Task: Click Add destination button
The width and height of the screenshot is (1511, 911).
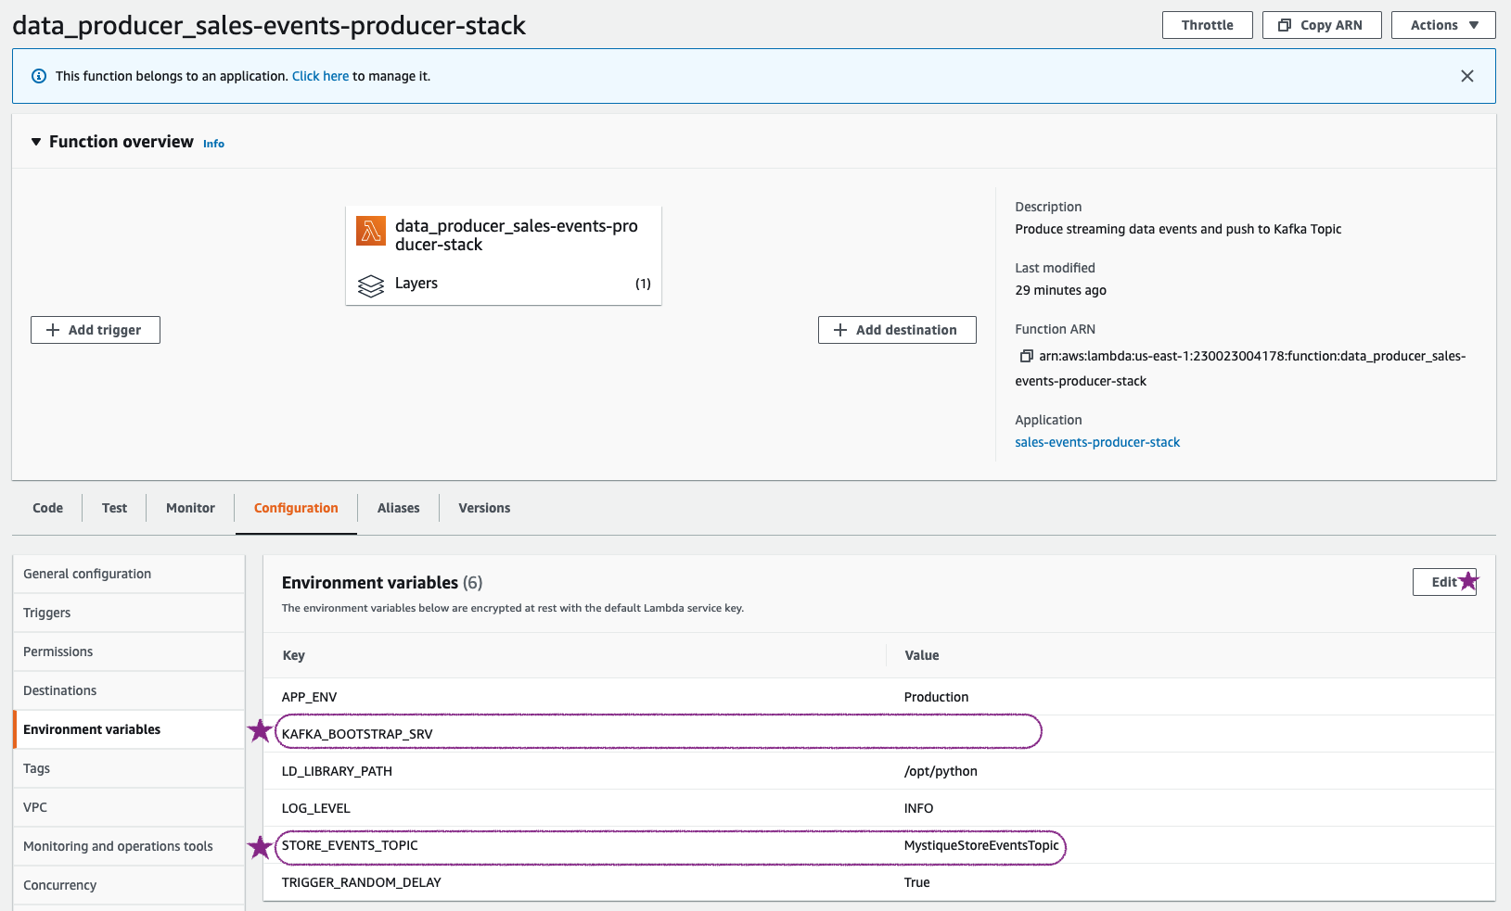Action: [x=896, y=330]
